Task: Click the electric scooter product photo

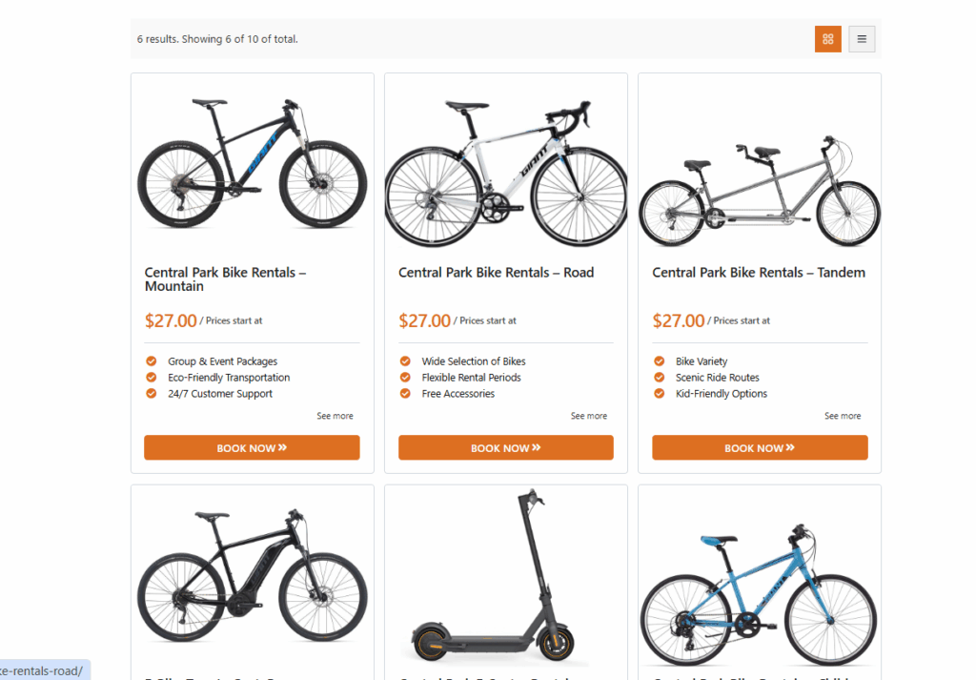Action: [x=505, y=572]
